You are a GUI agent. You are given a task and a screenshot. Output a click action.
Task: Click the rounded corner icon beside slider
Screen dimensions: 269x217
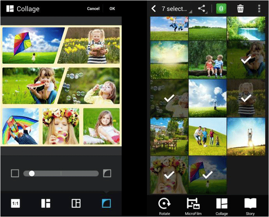[x=107, y=173]
